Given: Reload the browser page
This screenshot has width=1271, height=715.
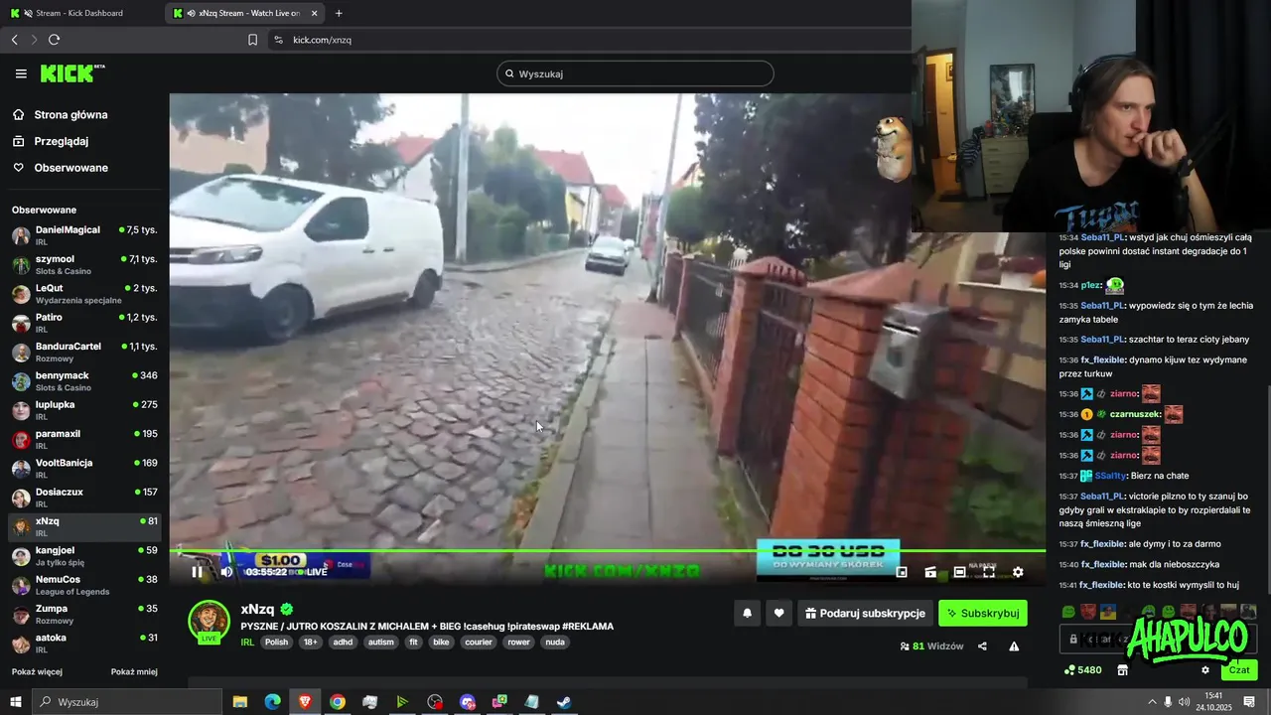Looking at the screenshot, I should (x=54, y=40).
